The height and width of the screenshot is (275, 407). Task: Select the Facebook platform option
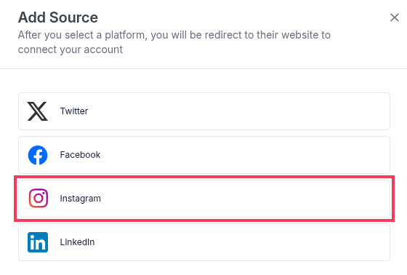tap(204, 155)
